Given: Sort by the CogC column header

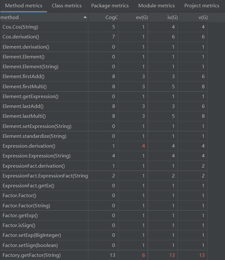Looking at the screenshot, I should pos(112,17).
